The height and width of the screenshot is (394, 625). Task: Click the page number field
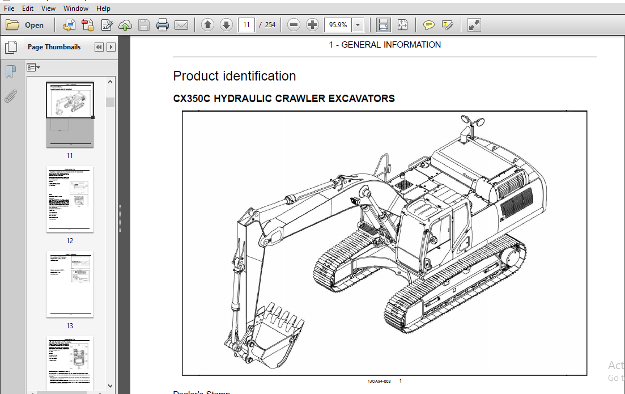[x=246, y=25]
